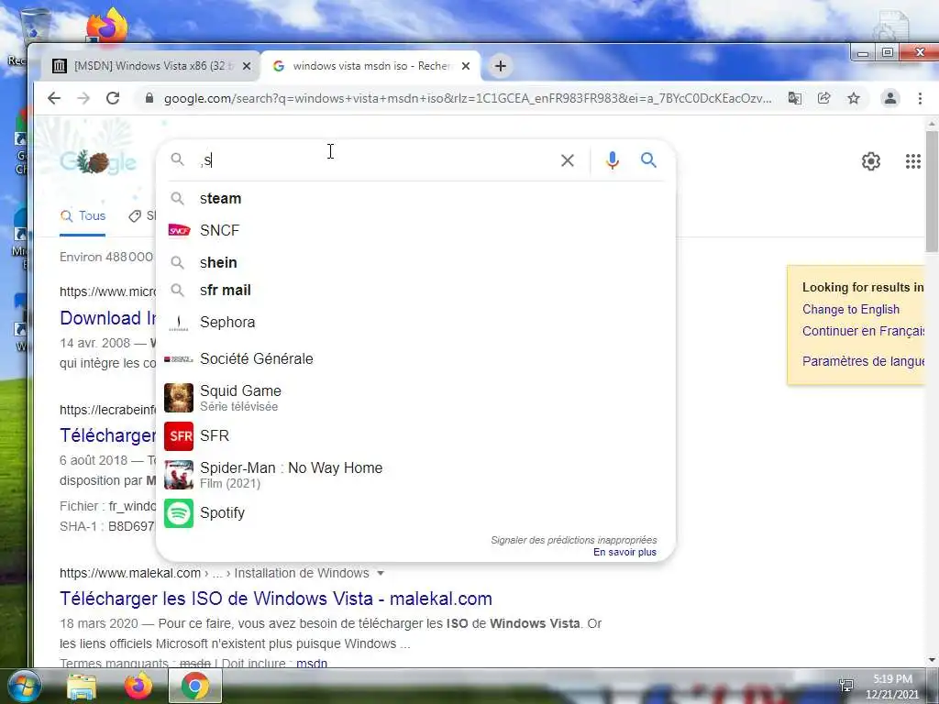The width and height of the screenshot is (939, 704).
Task: Click the red SFR logo icon
Action: (179, 435)
